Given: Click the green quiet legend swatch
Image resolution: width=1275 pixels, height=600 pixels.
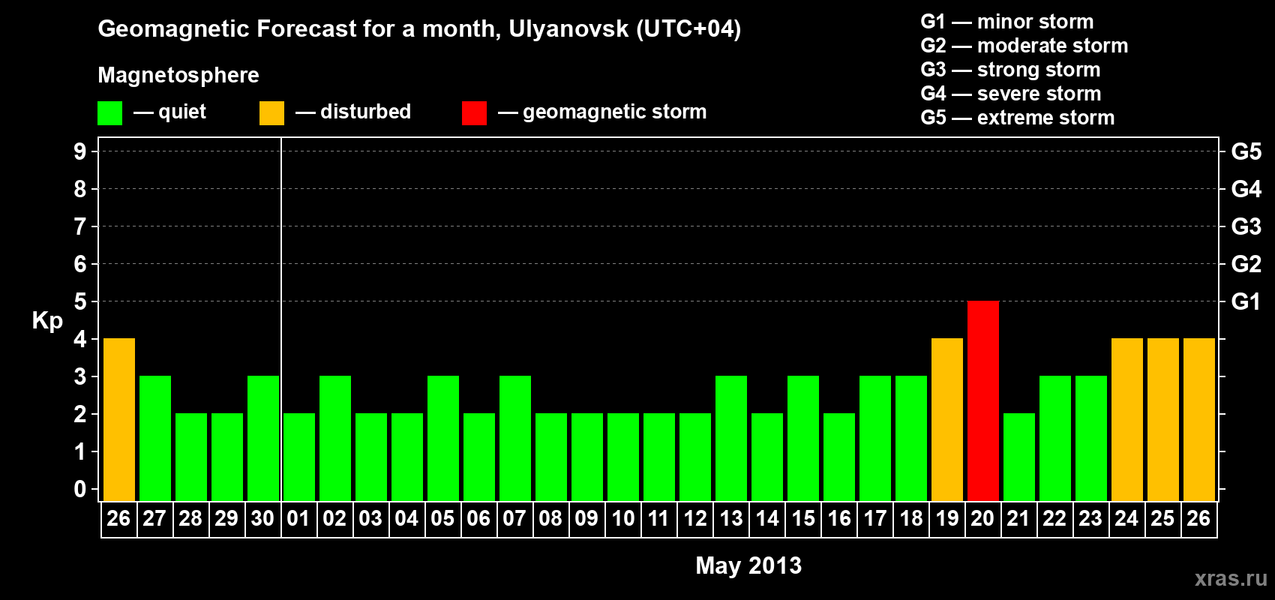Looking at the screenshot, I should (109, 113).
